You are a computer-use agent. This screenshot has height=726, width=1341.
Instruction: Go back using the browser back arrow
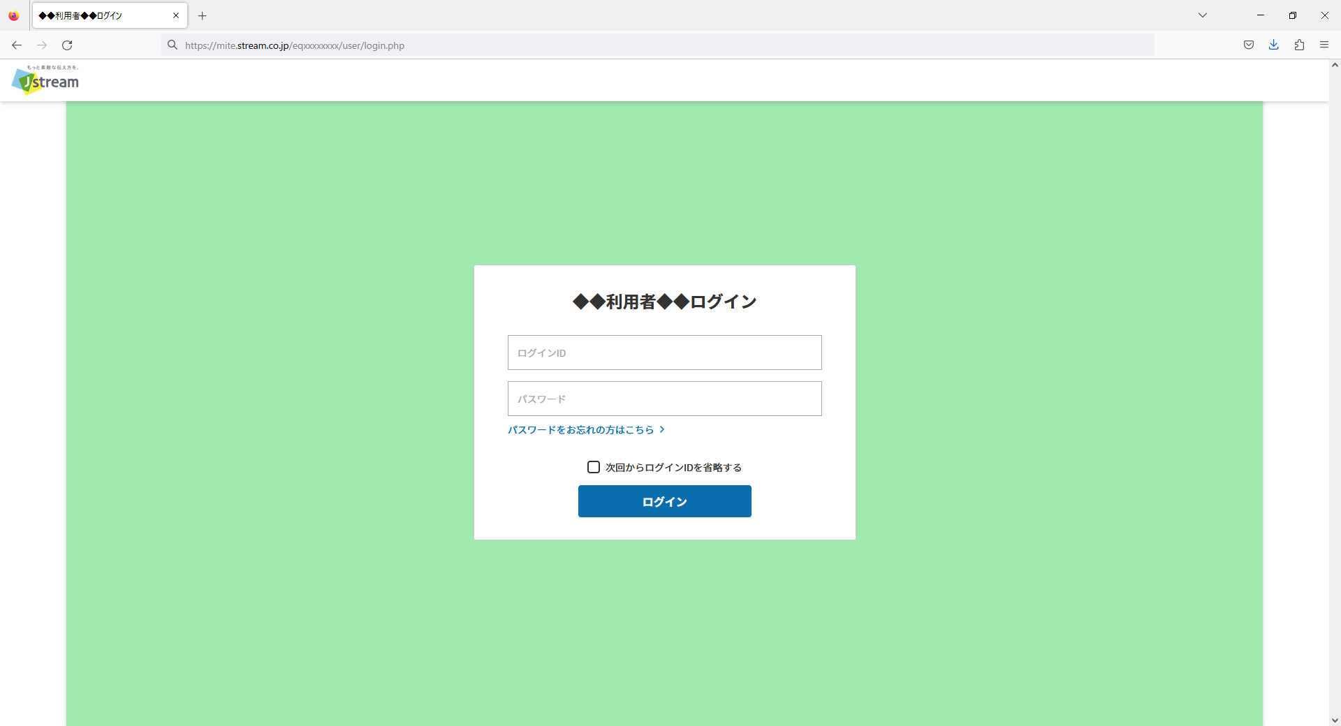coord(17,45)
